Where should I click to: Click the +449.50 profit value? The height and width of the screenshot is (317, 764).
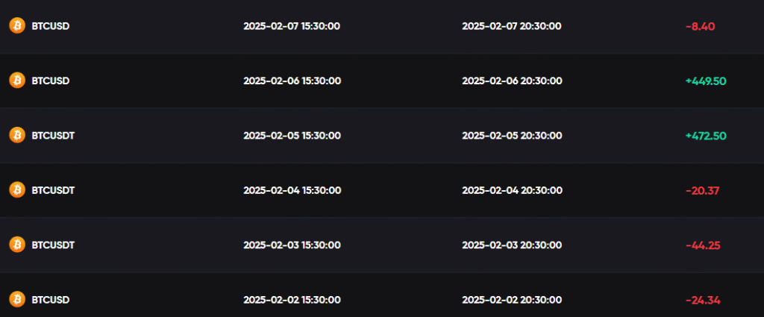point(706,81)
